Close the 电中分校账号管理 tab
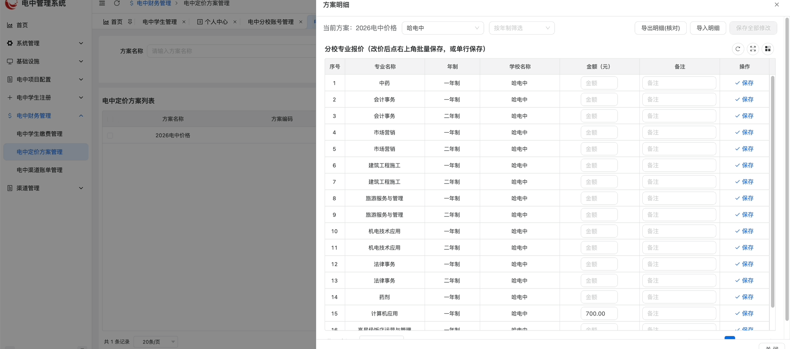 tap(301, 22)
